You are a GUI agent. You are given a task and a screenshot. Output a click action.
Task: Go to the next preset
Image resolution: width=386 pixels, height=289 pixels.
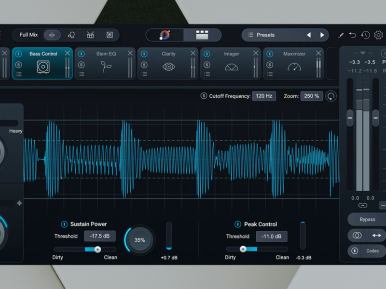pyautogui.click(x=322, y=35)
